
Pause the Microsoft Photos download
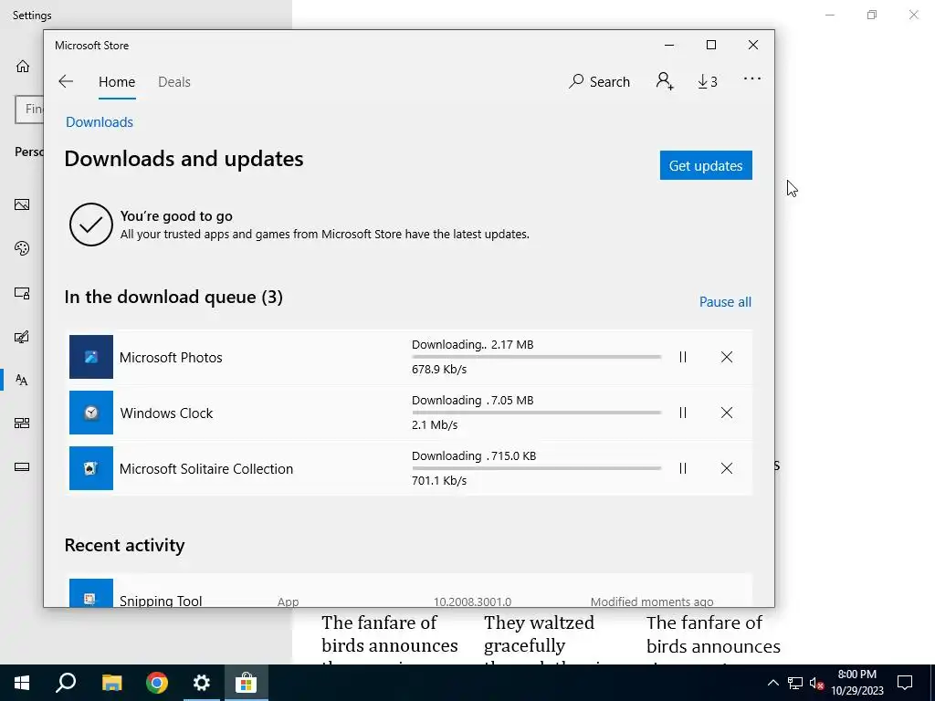pyautogui.click(x=683, y=357)
